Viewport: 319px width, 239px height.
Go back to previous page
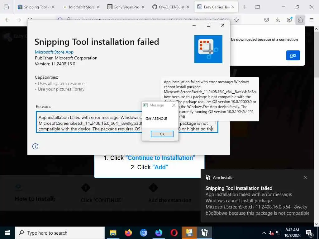pyautogui.click(x=7, y=20)
